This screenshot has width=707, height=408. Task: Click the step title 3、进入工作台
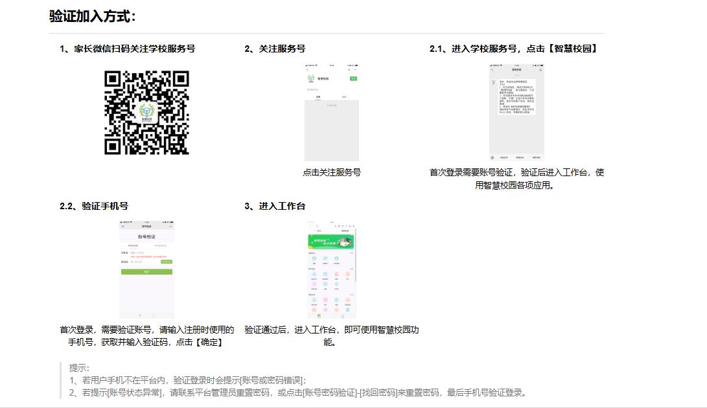[x=275, y=206]
